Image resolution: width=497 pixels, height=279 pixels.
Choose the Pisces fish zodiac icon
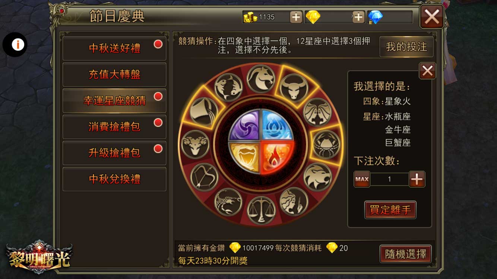tap(228, 88)
